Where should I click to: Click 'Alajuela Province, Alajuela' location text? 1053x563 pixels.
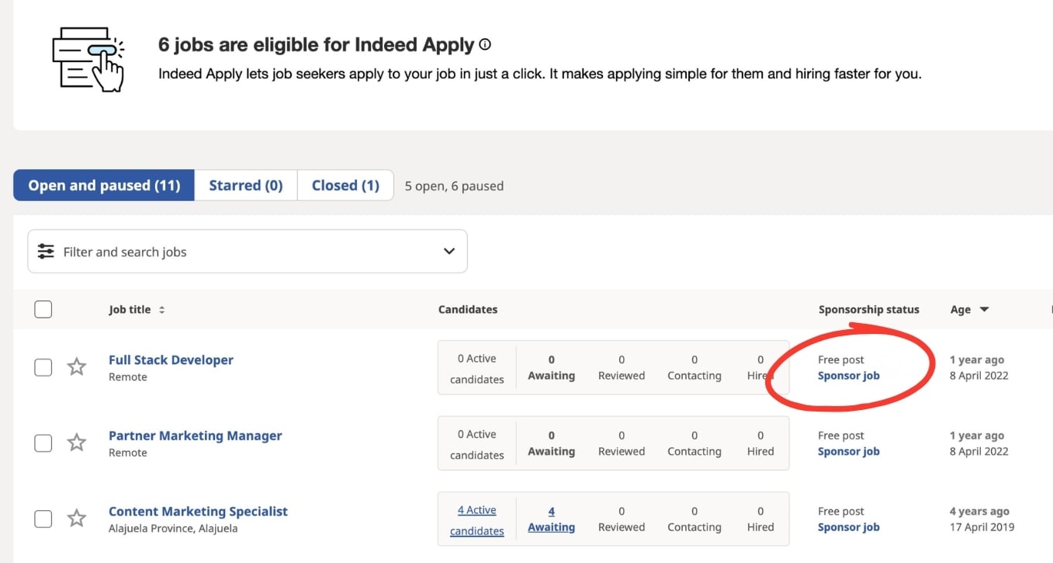point(173,528)
